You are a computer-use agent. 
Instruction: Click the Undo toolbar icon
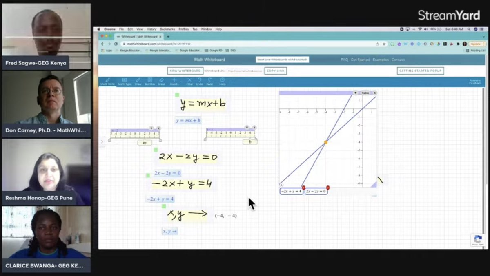coord(199,81)
